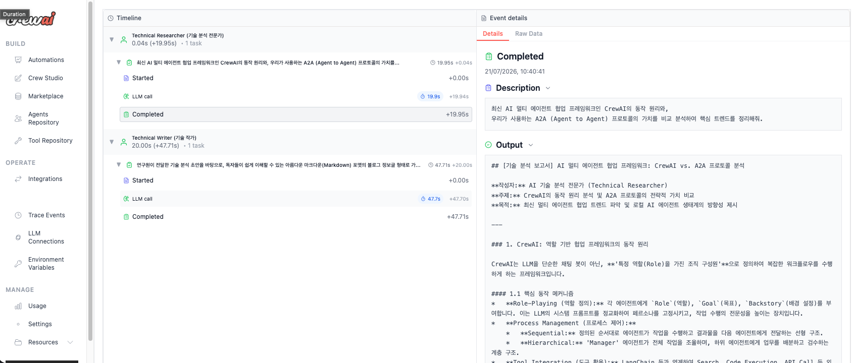Click the LLM call icon at 19.9s

coord(126,96)
